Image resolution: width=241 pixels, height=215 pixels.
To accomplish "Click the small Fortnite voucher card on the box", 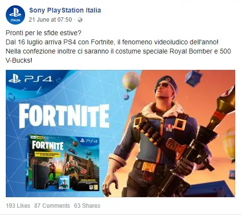I will pyautogui.click(x=64, y=182).
